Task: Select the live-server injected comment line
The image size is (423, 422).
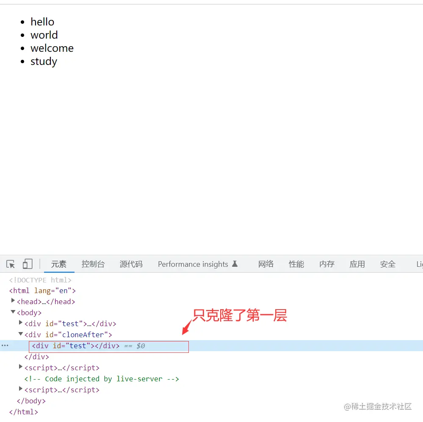Action: 102,379
